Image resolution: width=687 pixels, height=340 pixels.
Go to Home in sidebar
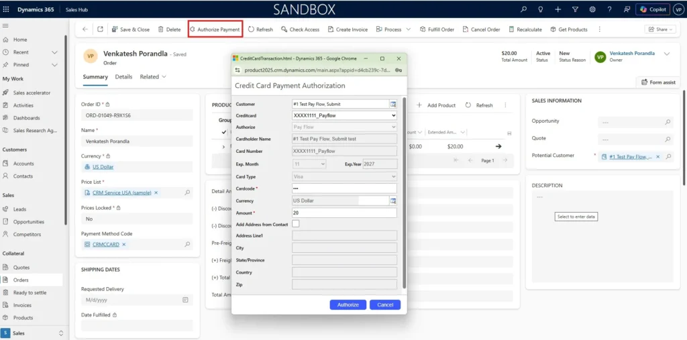(x=20, y=40)
